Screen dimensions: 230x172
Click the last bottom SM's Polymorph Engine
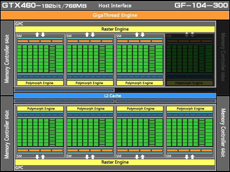pos(189,109)
